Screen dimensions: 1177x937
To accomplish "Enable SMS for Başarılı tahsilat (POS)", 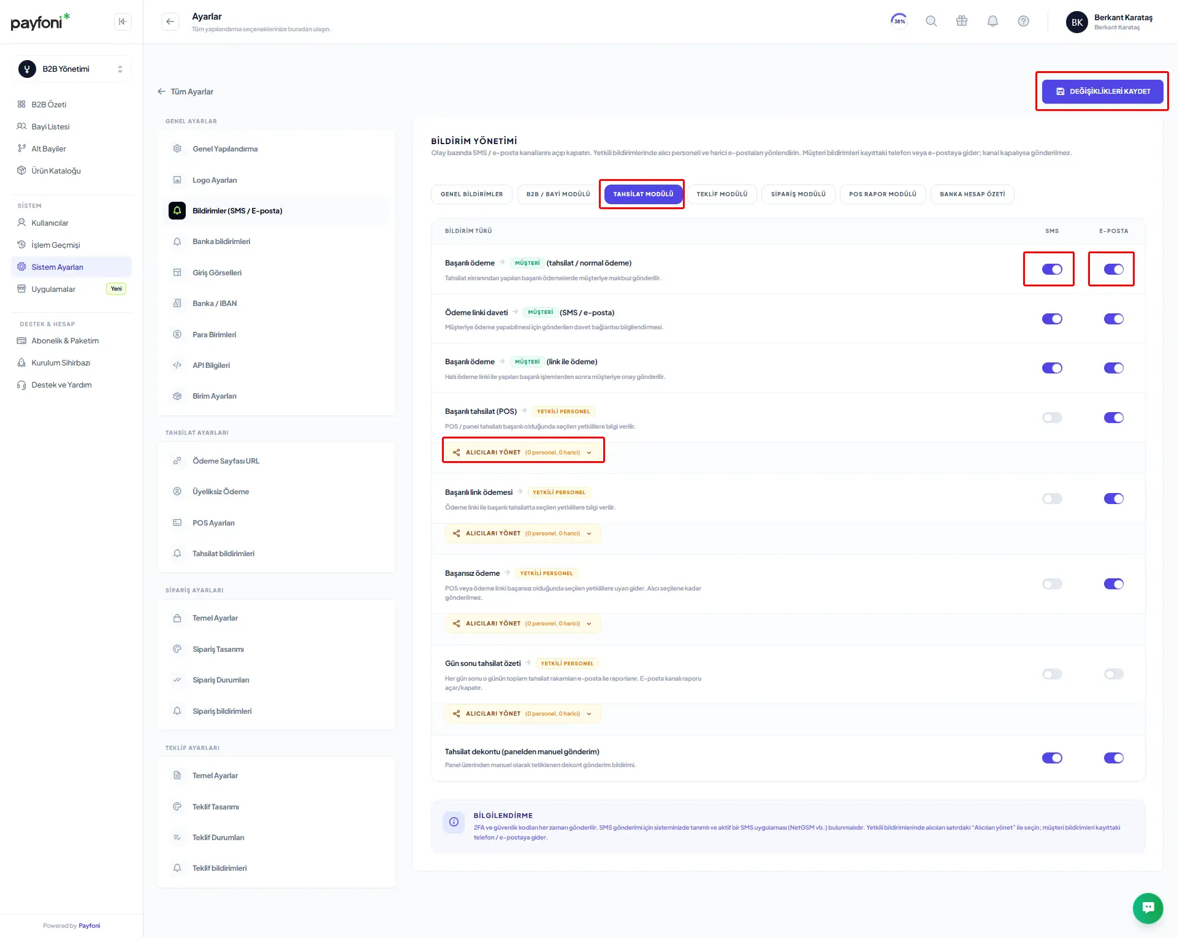I will pyautogui.click(x=1052, y=418).
